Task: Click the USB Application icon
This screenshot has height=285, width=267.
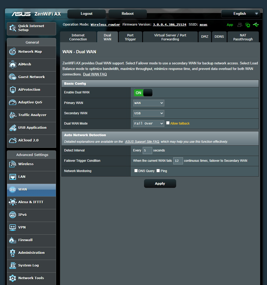Action: pyautogui.click(x=13, y=128)
